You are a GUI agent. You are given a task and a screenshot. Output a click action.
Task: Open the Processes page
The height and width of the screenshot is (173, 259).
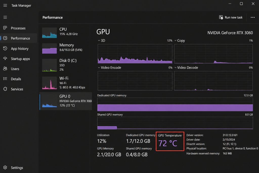18,28
